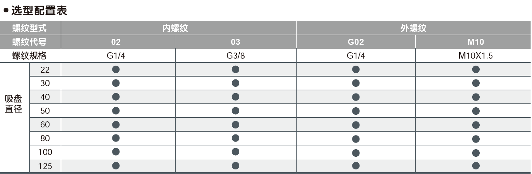Click the dot for diameter 125 under M10
Image resolution: width=532 pixels, height=174 pixels.
coord(476,166)
